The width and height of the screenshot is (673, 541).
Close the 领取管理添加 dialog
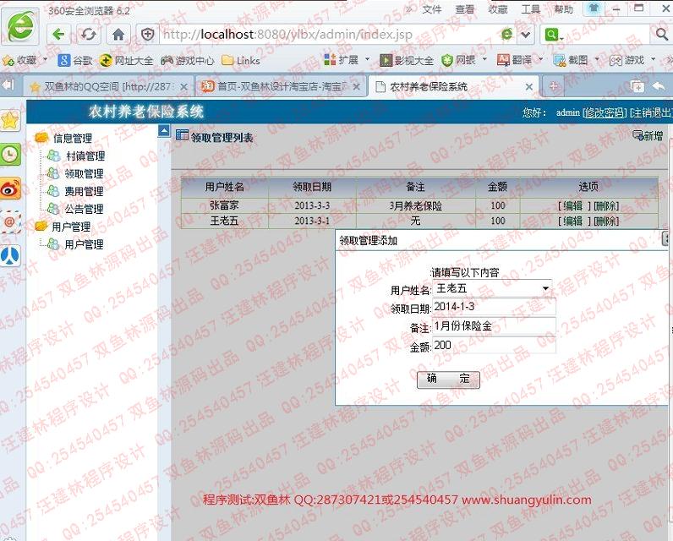(x=666, y=238)
